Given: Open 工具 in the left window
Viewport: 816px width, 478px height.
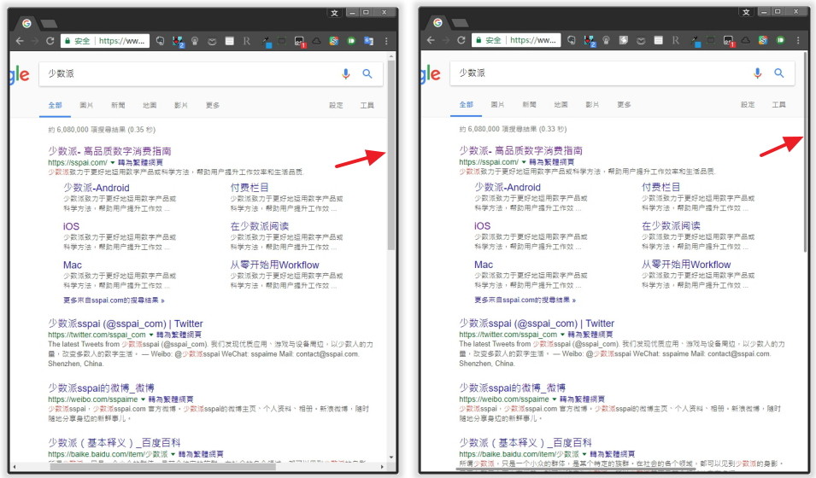Looking at the screenshot, I should click(367, 106).
